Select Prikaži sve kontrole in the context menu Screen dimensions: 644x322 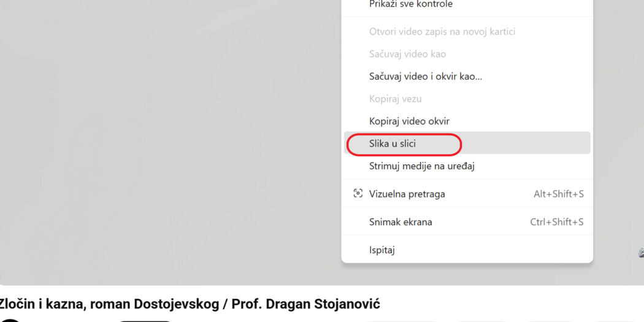(410, 4)
